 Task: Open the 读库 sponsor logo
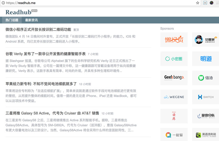pyautogui.click(x=174, y=116)
